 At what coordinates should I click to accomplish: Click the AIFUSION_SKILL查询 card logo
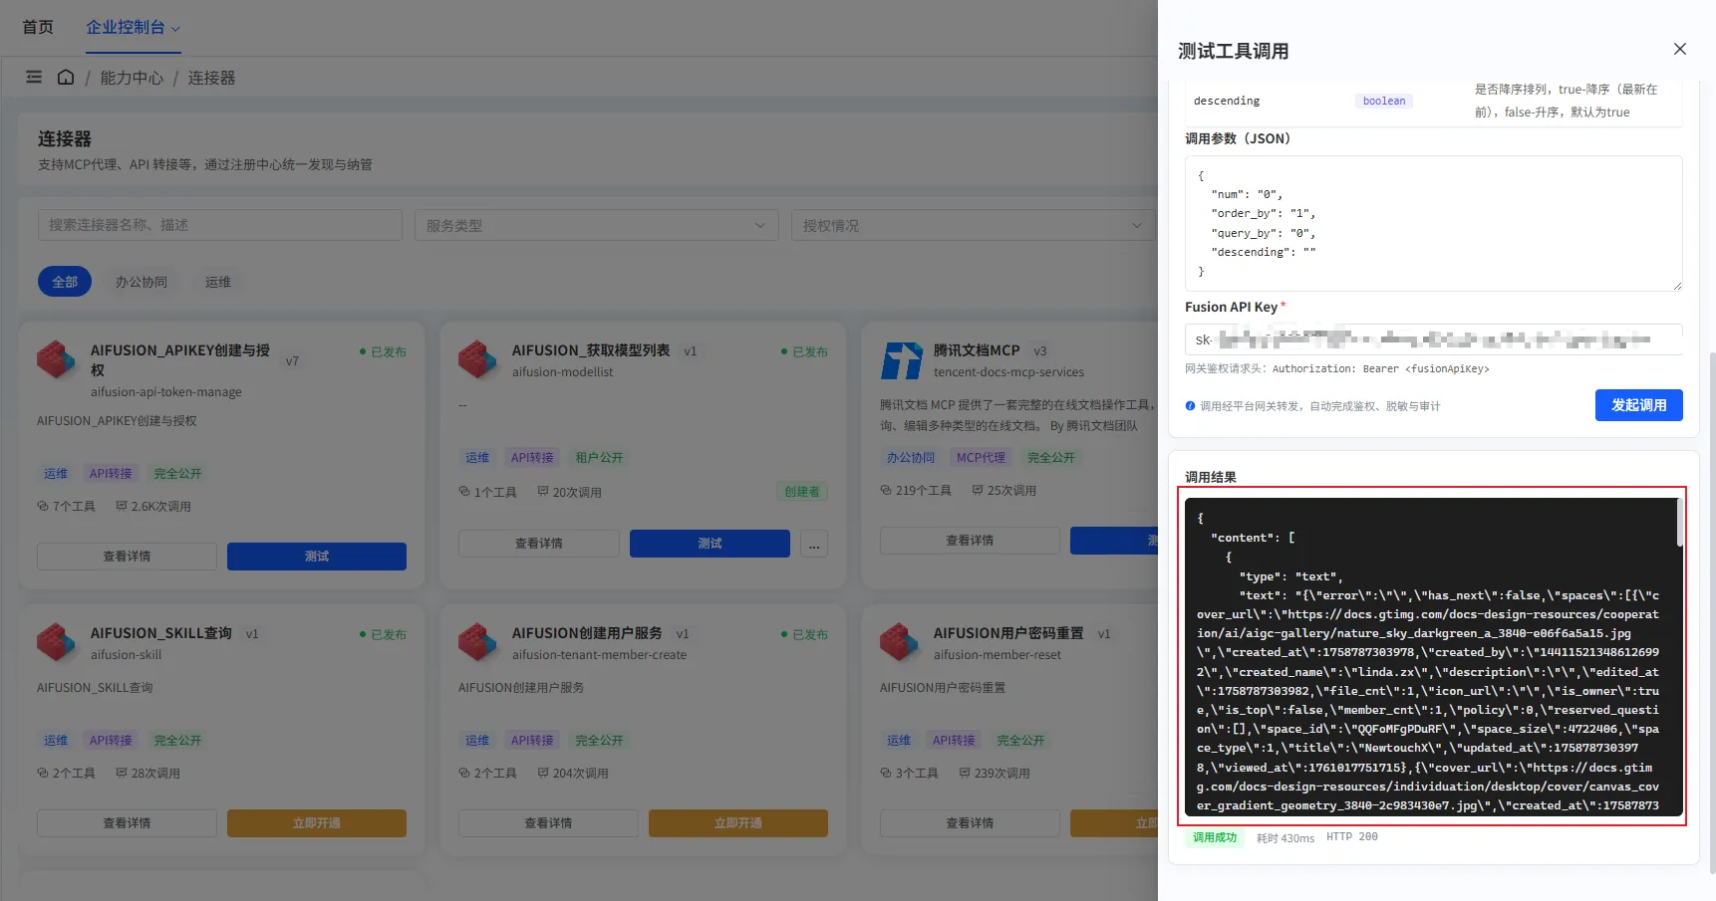click(56, 642)
